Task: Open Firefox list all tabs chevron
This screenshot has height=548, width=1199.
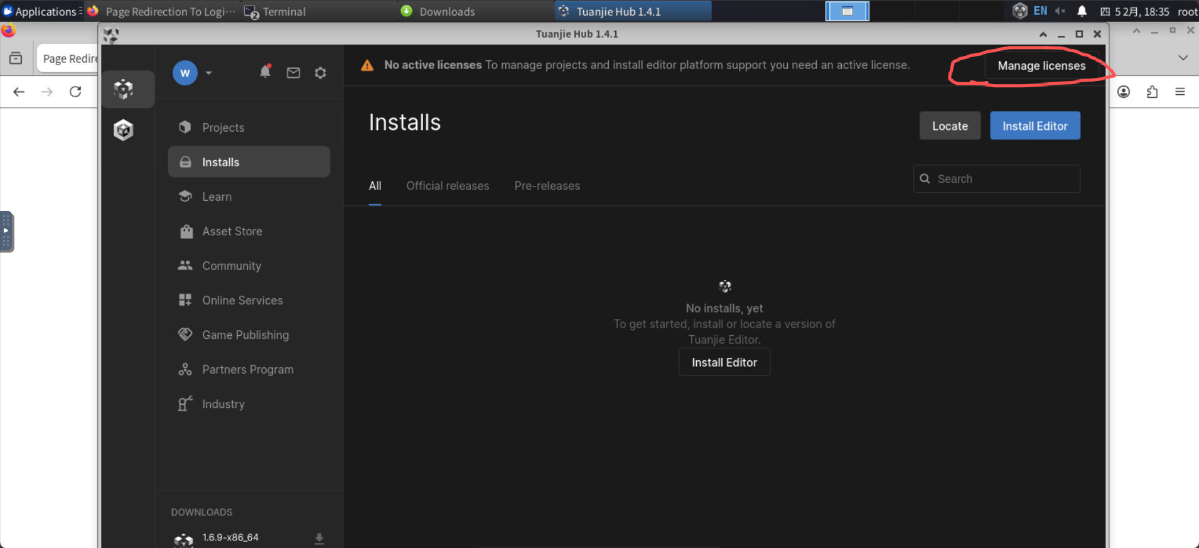Action: 1183,58
